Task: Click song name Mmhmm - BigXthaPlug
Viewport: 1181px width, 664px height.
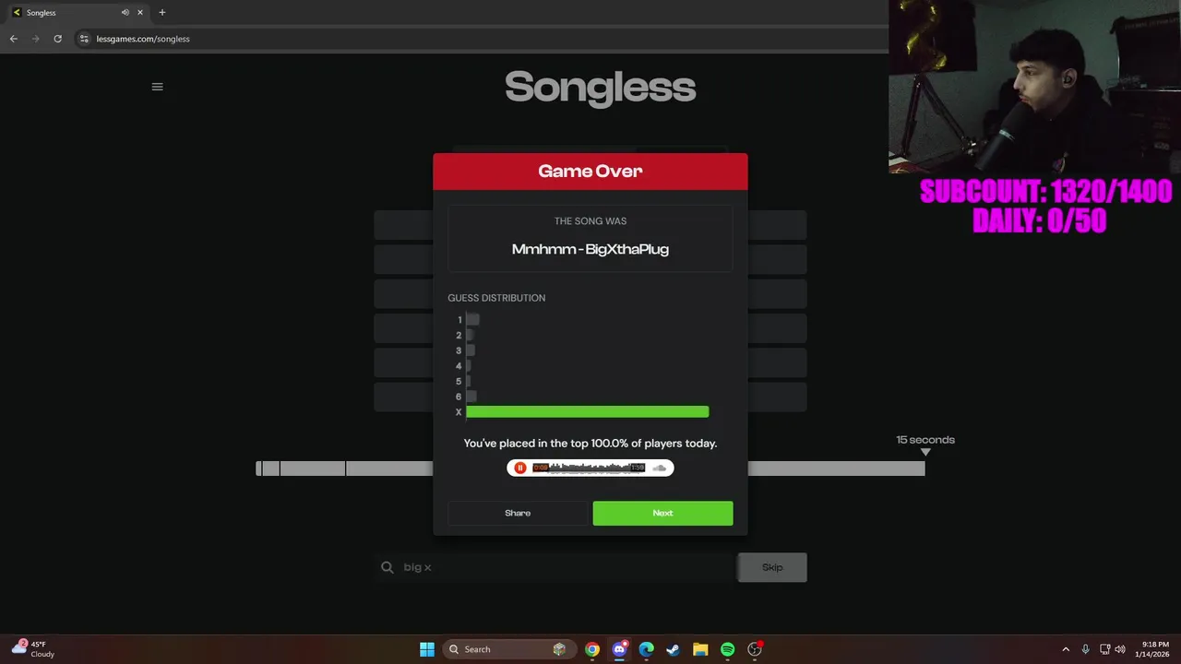Action: (x=590, y=249)
